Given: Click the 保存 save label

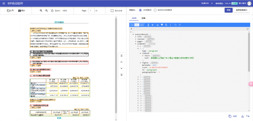Looking at the screenshot, I should click(x=23, y=11).
